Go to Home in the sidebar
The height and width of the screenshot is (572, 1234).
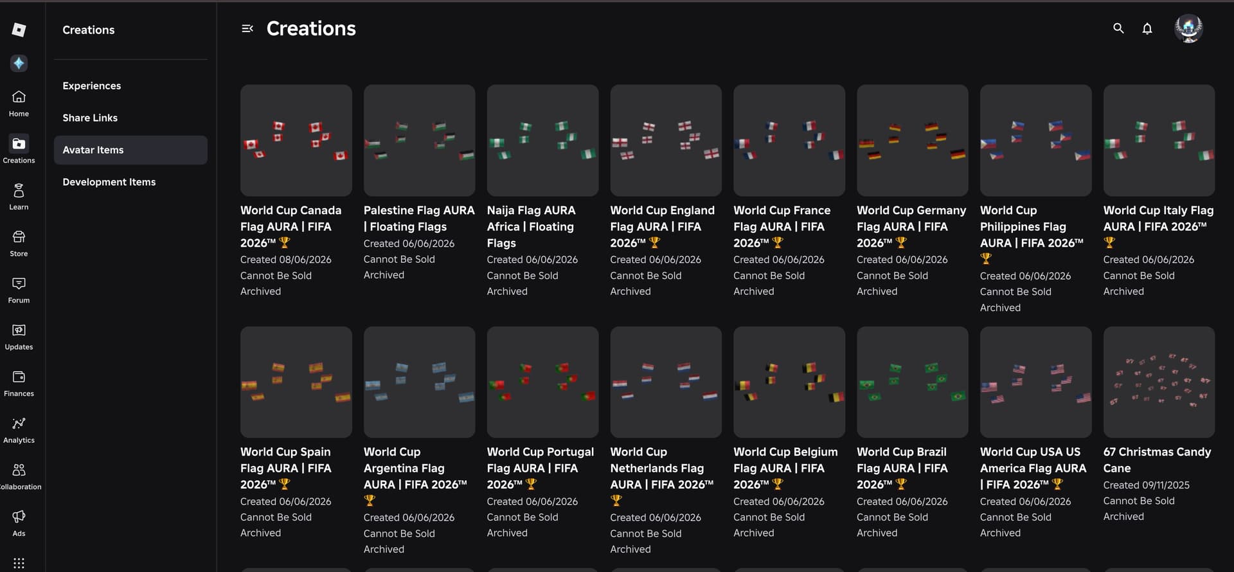click(19, 103)
